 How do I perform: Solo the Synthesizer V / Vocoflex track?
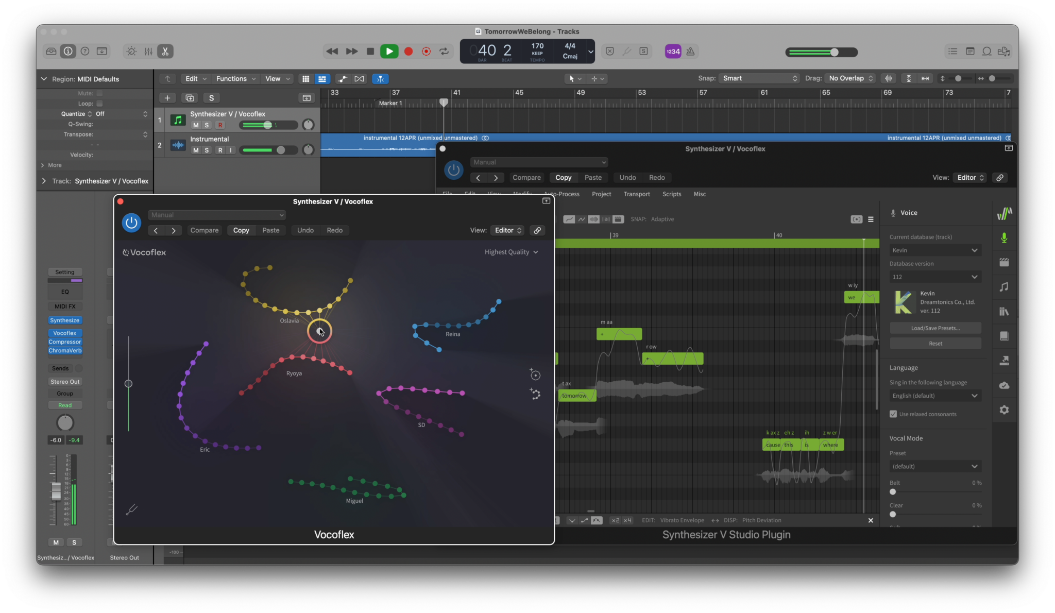pos(208,125)
